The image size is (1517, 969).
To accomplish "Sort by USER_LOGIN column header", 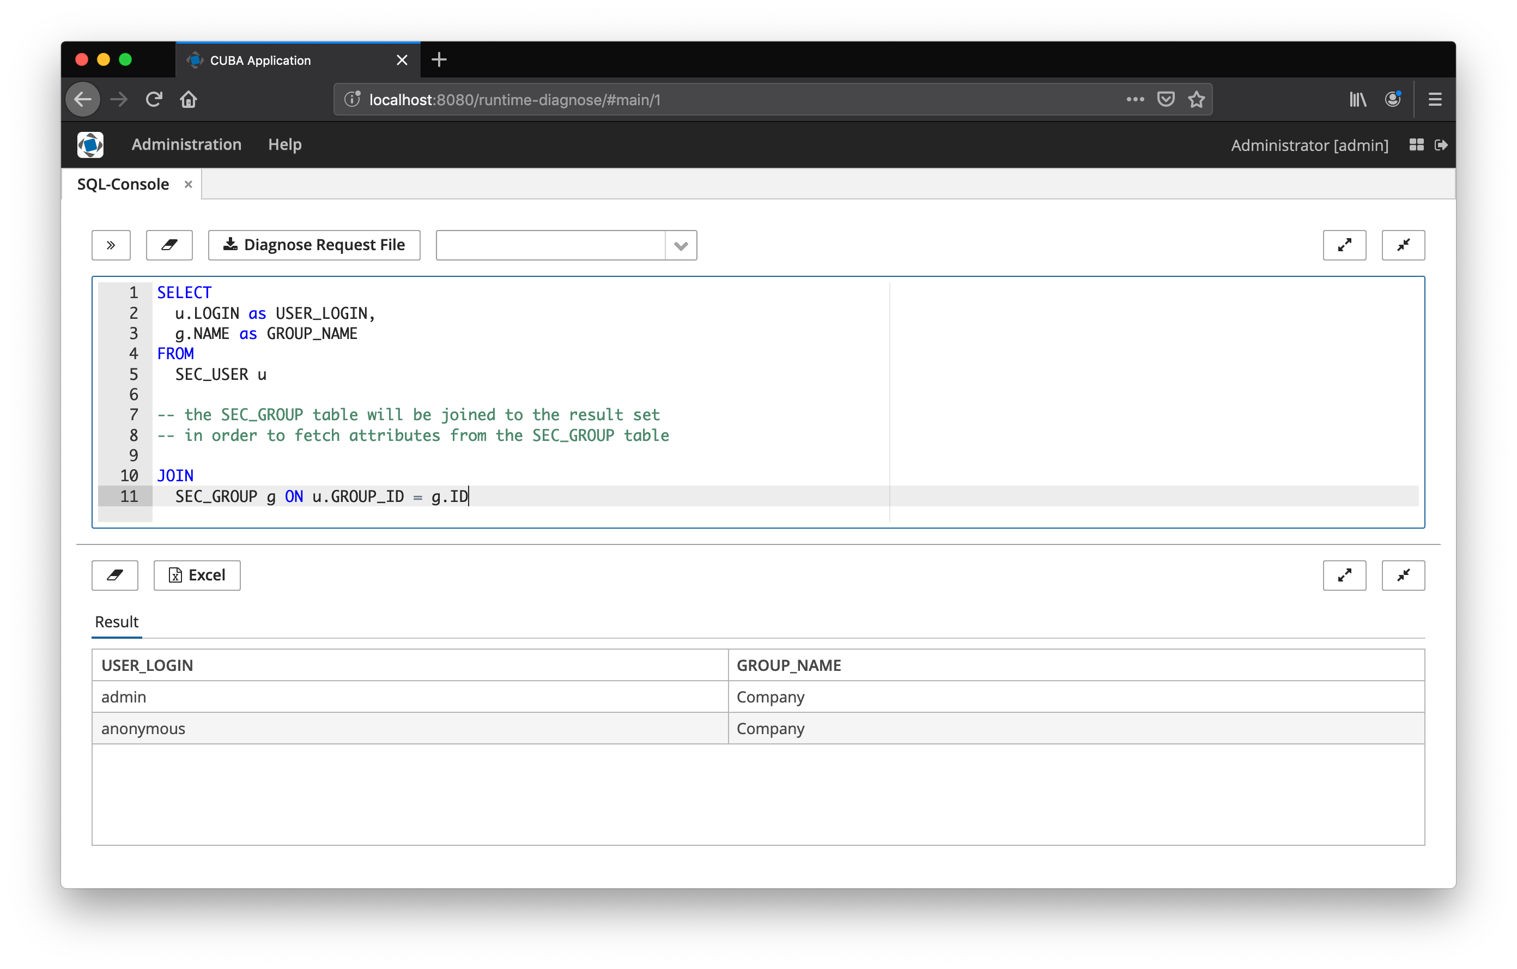I will (x=410, y=665).
